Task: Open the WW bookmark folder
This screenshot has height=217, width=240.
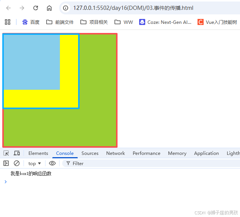Action: (124, 22)
